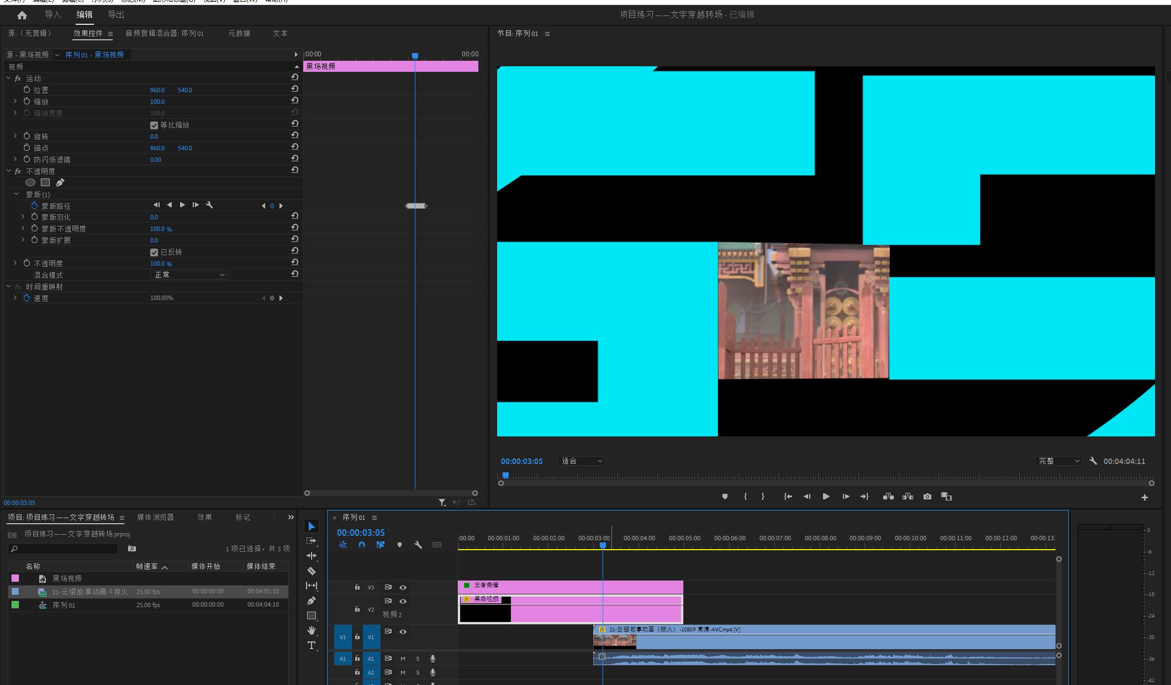This screenshot has height=685, width=1171.
Task: Open the 适合 zoom level dropdown
Action: (582, 461)
